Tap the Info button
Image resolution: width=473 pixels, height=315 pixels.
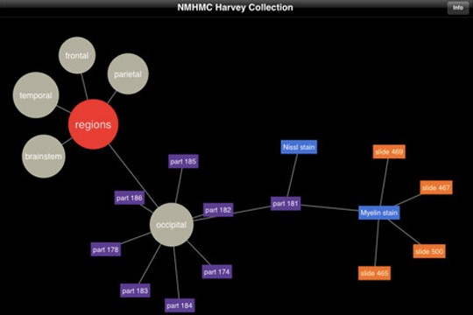click(x=458, y=7)
